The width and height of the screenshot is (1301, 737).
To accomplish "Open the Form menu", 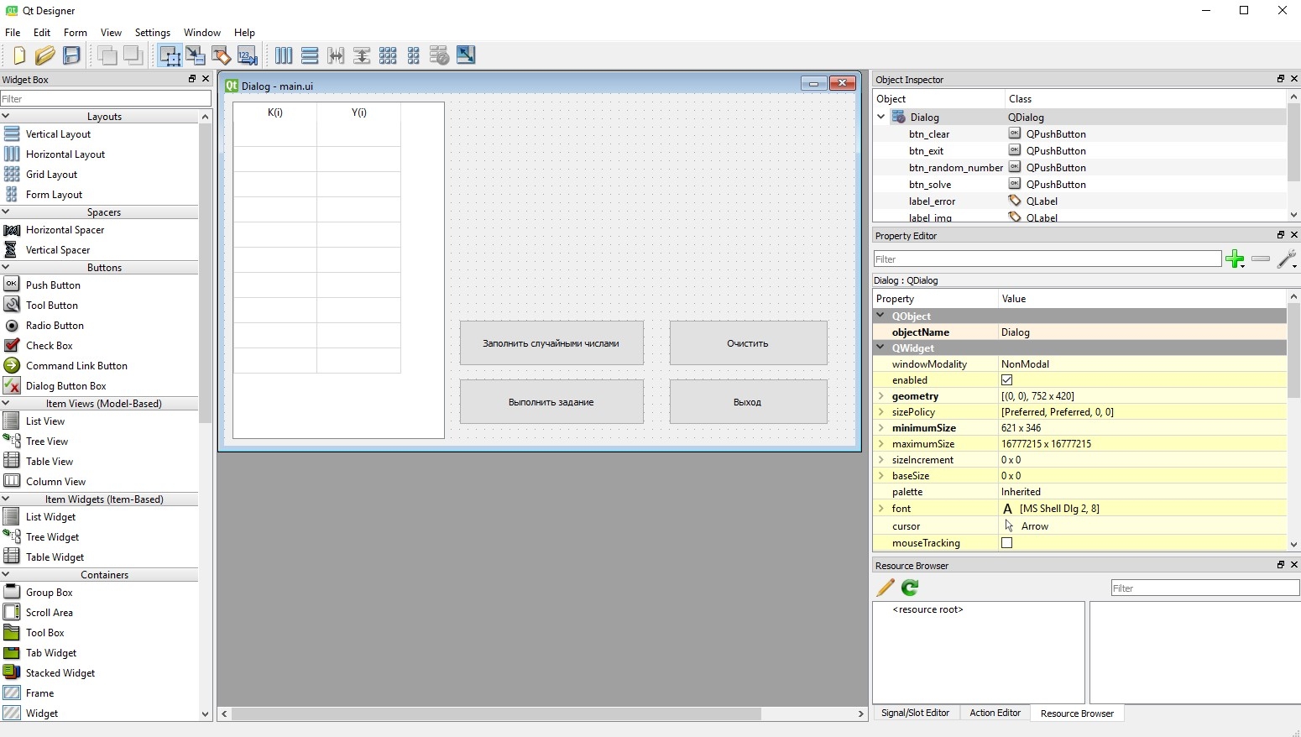I will coord(75,33).
